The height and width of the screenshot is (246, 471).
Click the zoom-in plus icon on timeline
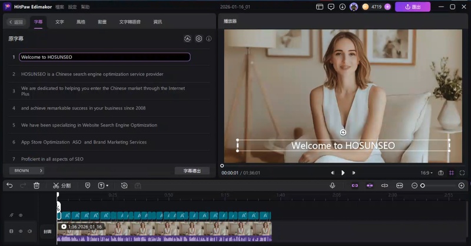461,185
